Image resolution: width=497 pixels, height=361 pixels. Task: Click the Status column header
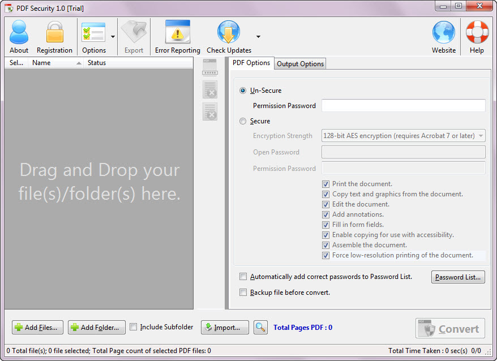(x=138, y=63)
